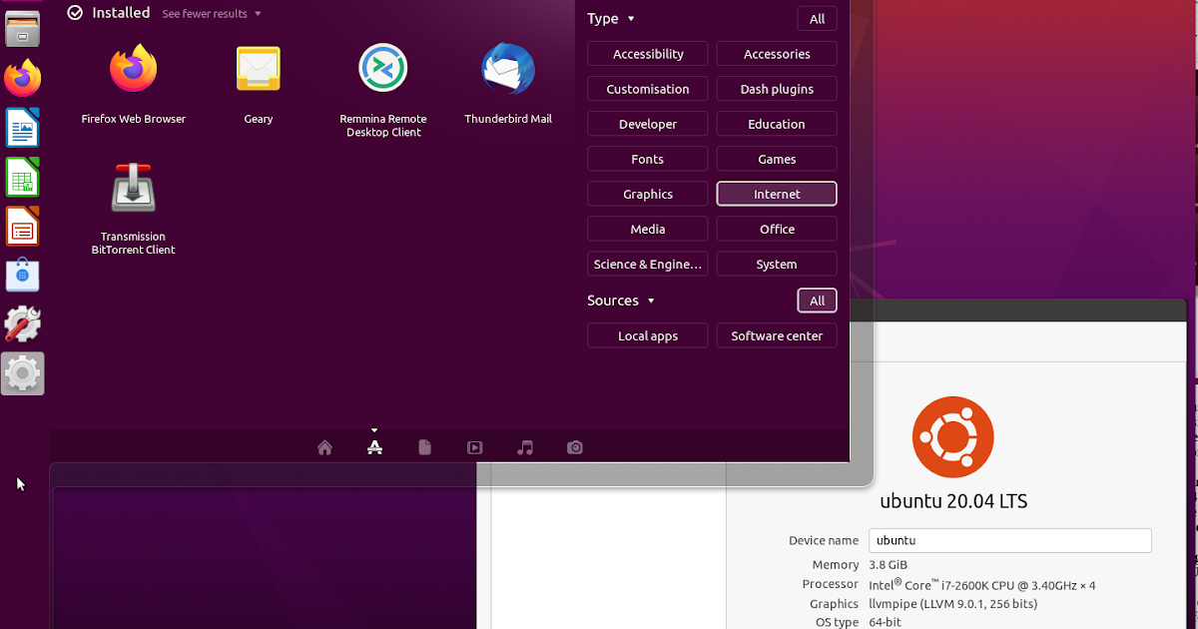Toggle Software center source filter
Image resolution: width=1198 pixels, height=629 pixels.
(777, 335)
